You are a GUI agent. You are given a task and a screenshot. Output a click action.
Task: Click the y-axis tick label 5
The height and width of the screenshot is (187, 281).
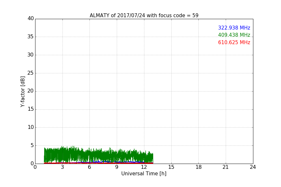click(x=32, y=145)
